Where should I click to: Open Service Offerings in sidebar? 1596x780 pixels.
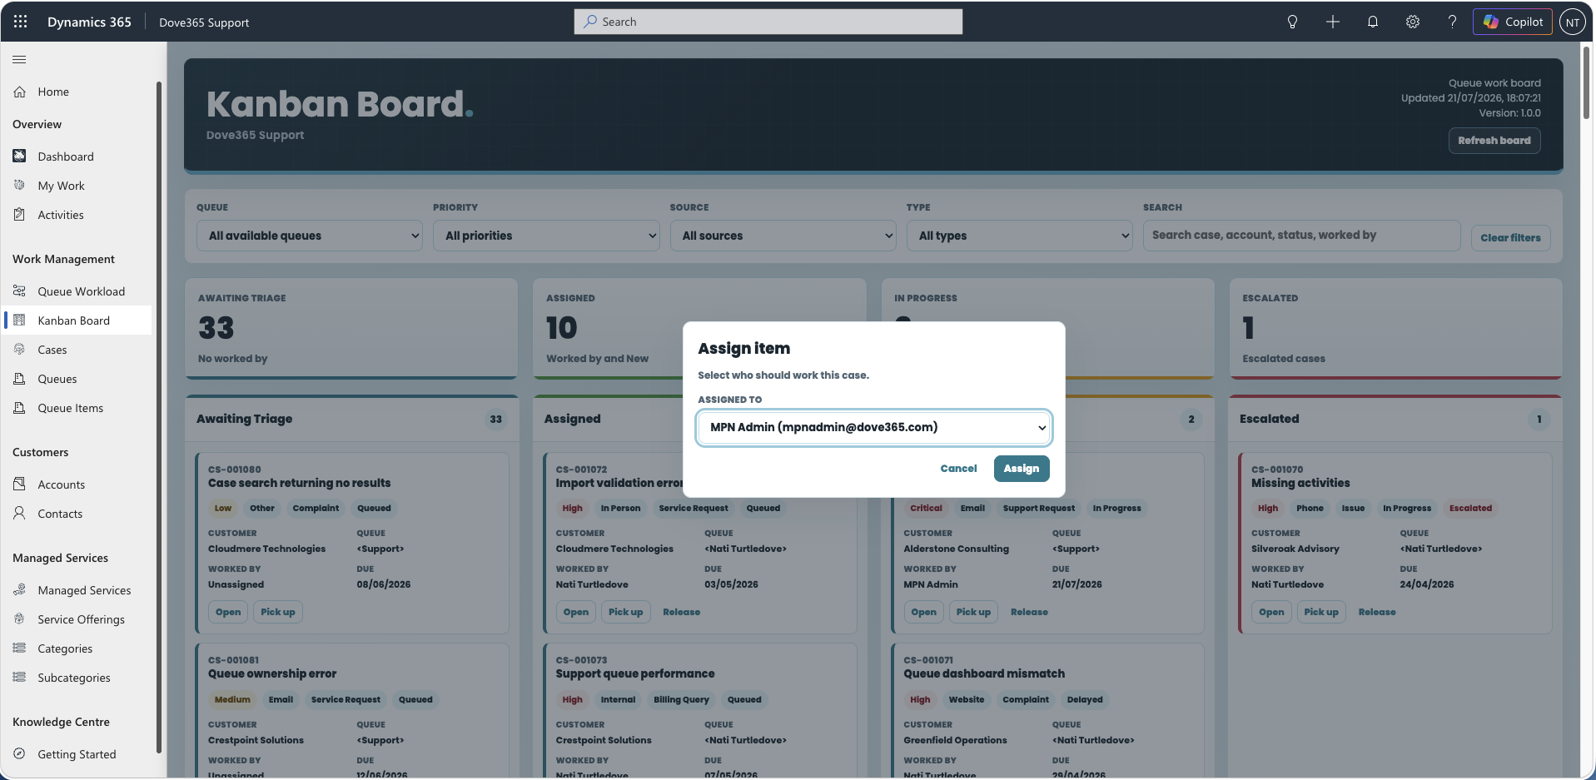click(81, 619)
